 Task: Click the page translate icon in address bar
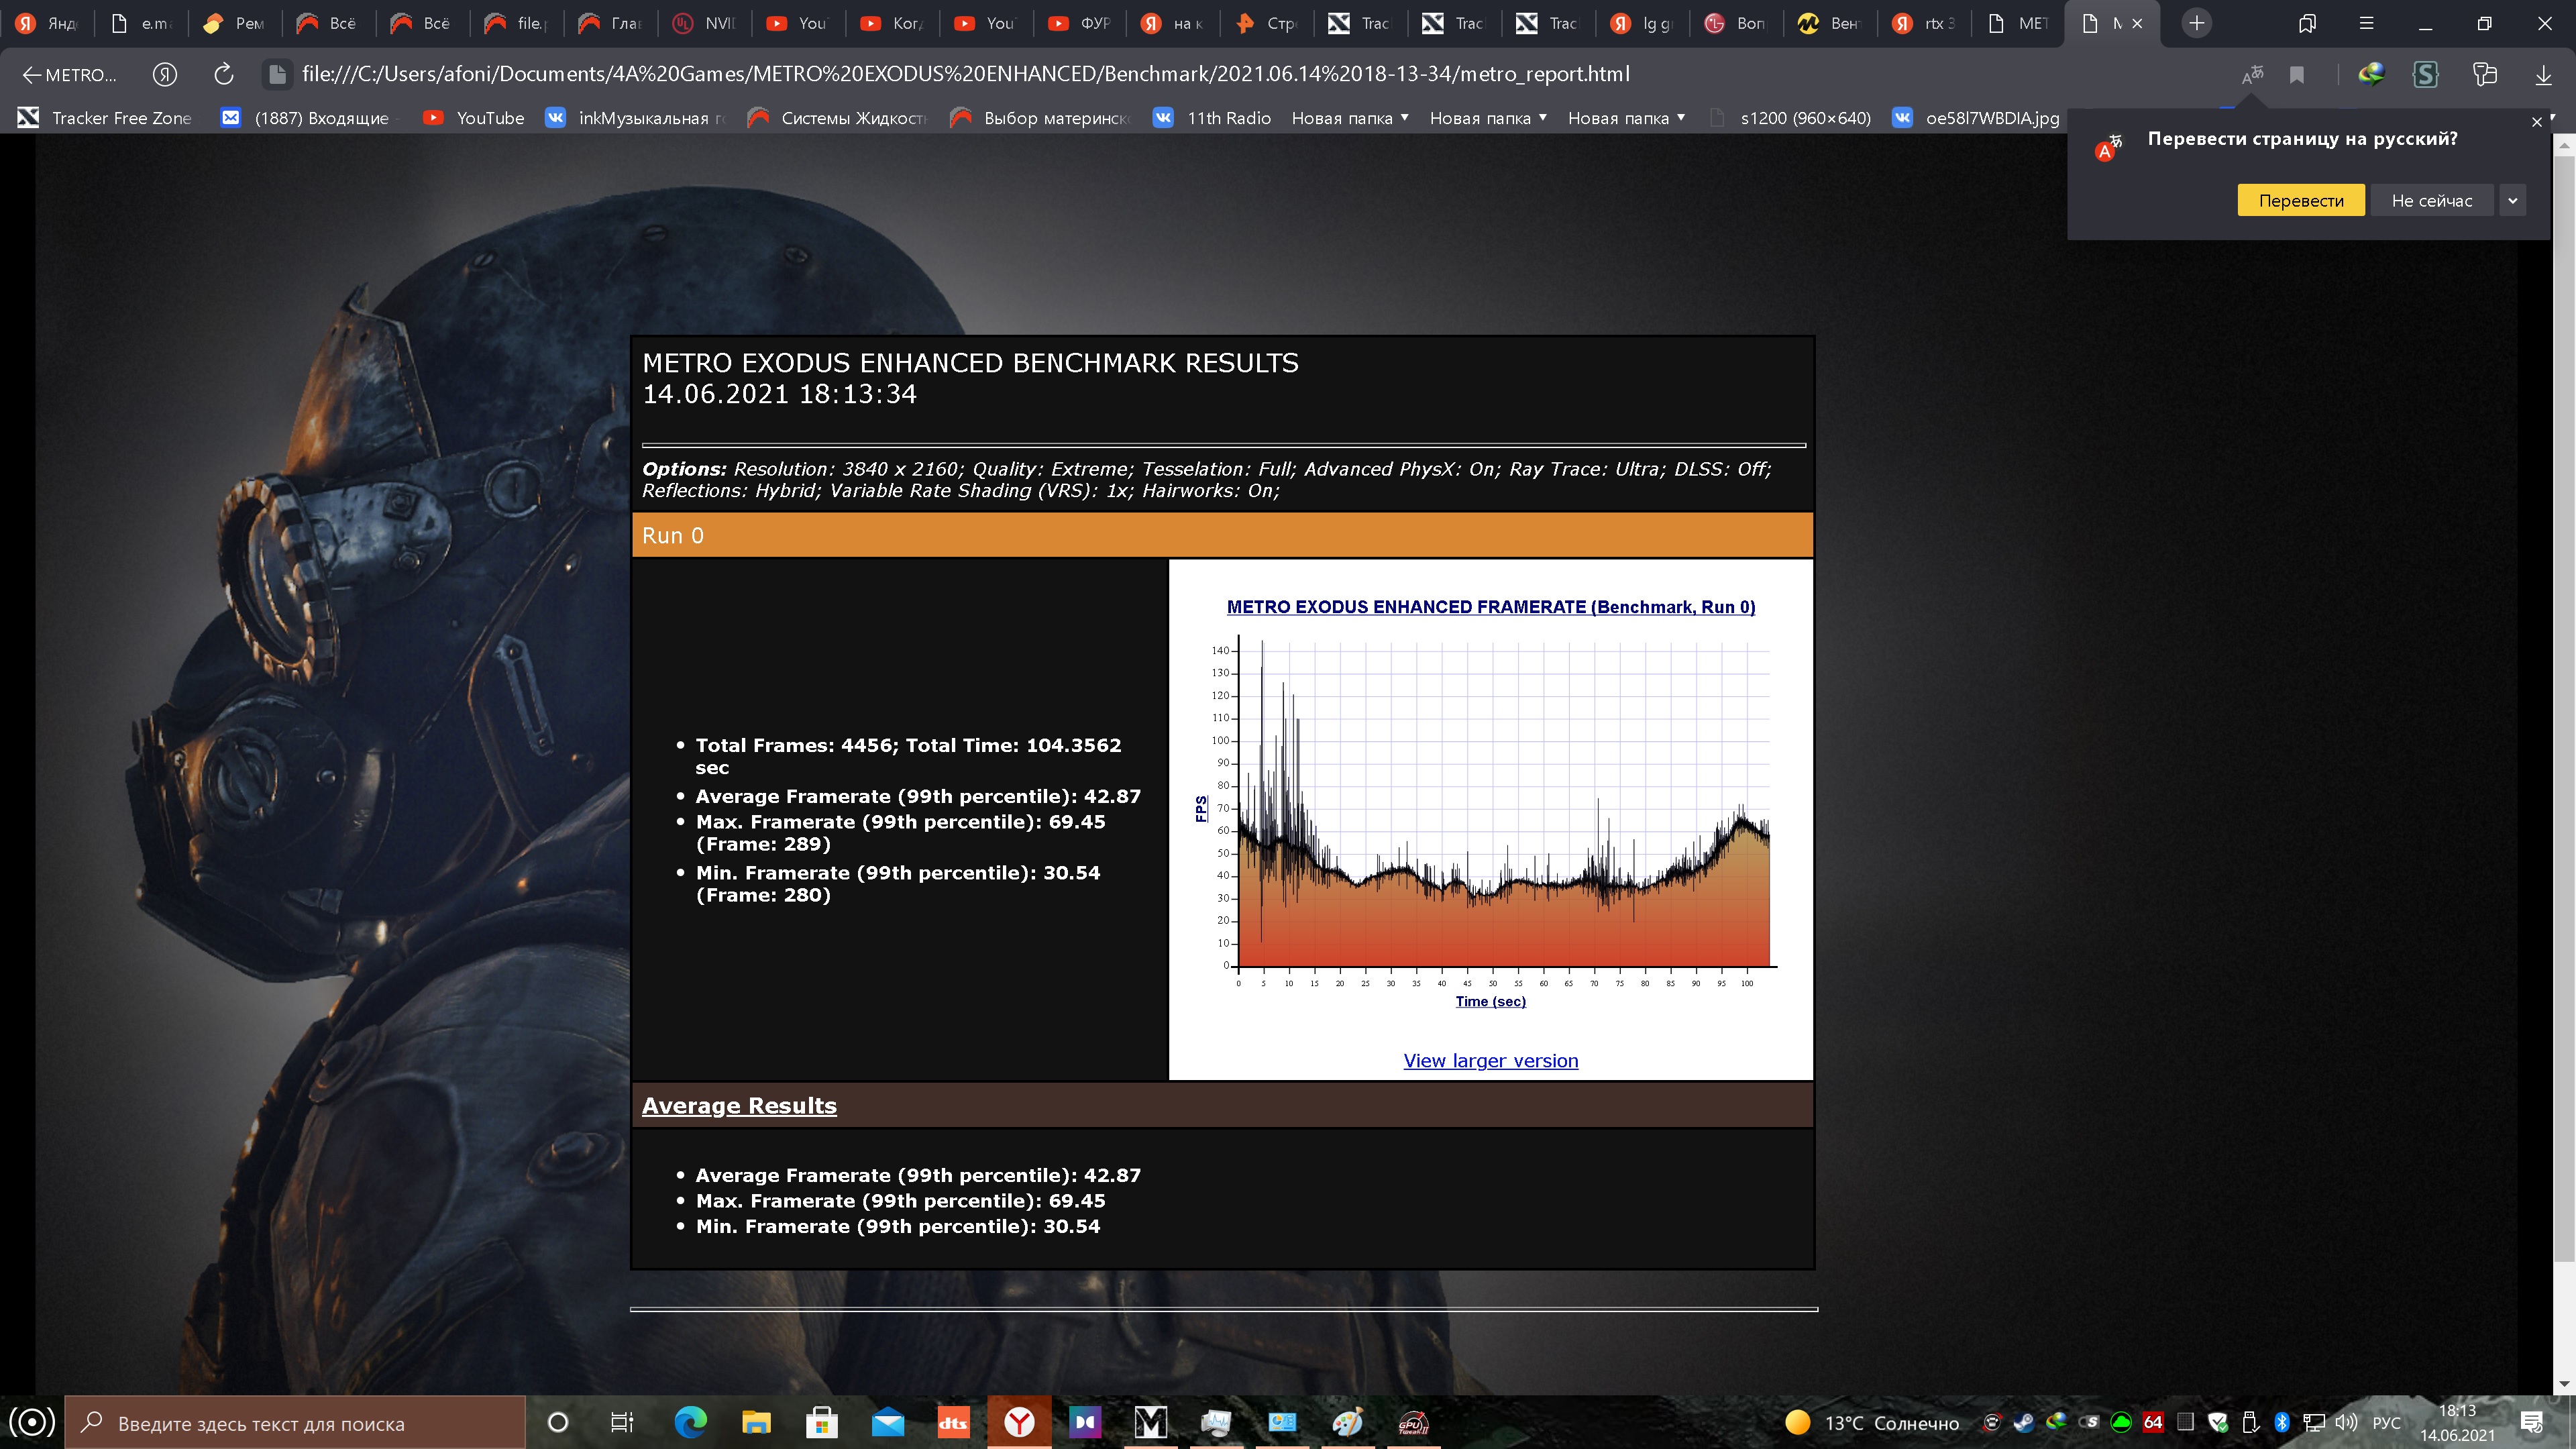coord(2252,75)
